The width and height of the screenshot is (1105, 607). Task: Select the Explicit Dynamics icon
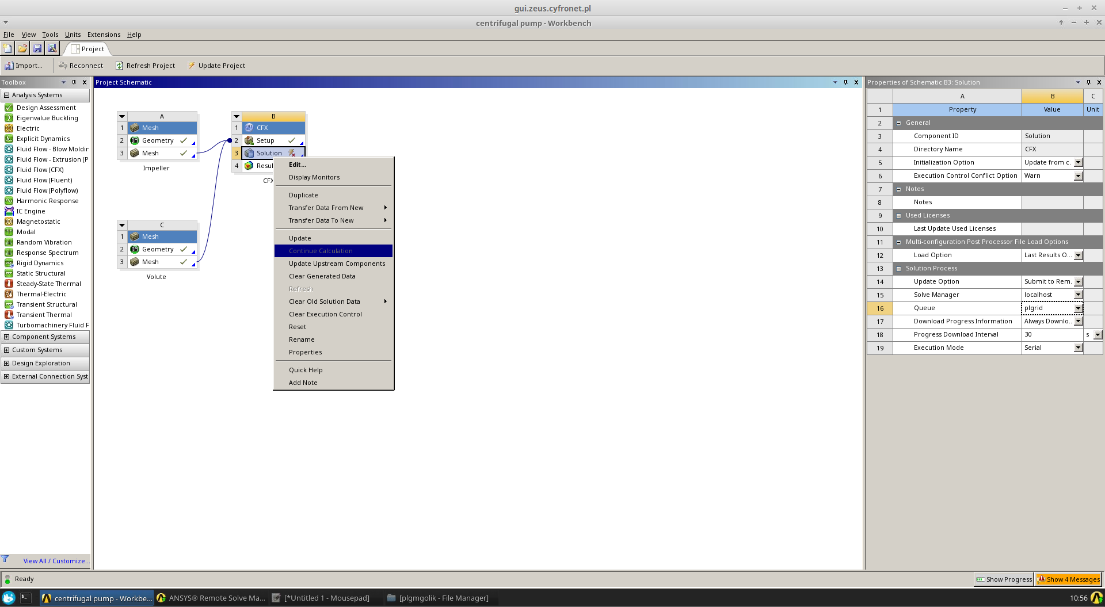tap(9, 139)
